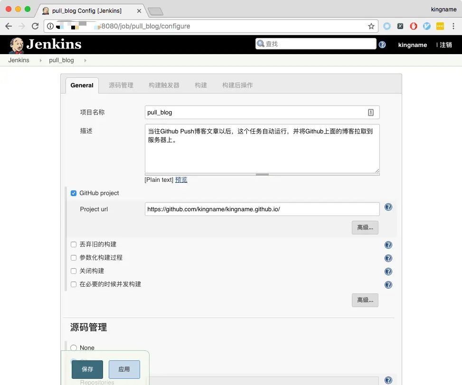Open search help question mark icon

[x=382, y=45]
